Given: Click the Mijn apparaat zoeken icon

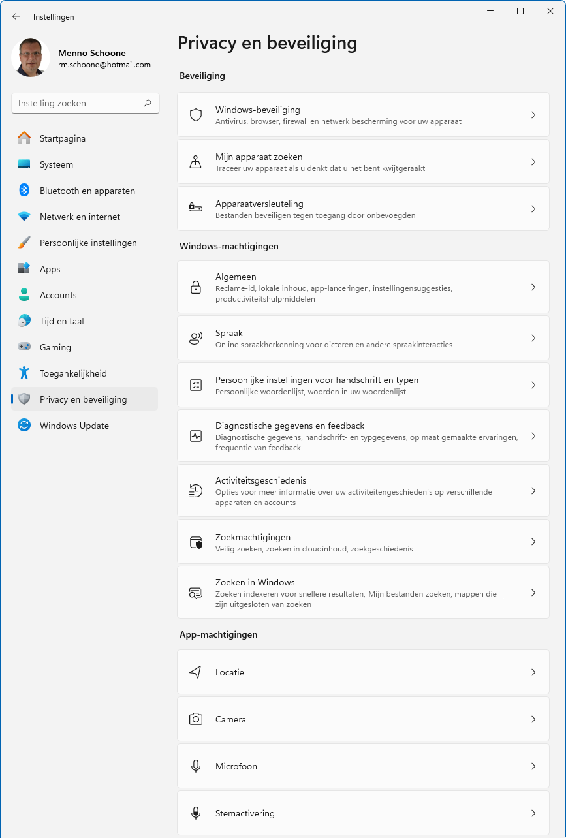Looking at the screenshot, I should point(196,162).
